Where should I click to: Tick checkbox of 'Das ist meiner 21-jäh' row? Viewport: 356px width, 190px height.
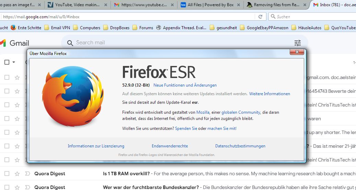pos(7,146)
